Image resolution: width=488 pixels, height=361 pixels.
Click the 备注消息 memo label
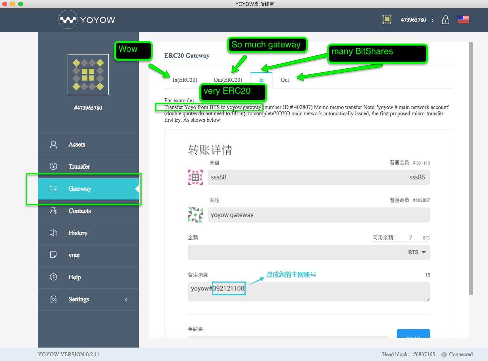pos(198,275)
